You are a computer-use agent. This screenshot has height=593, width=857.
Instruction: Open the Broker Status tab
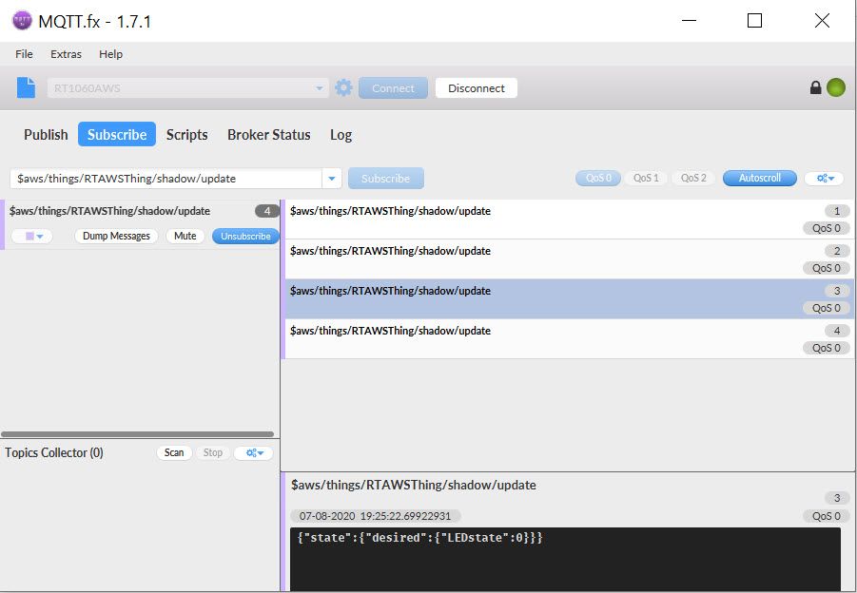269,134
